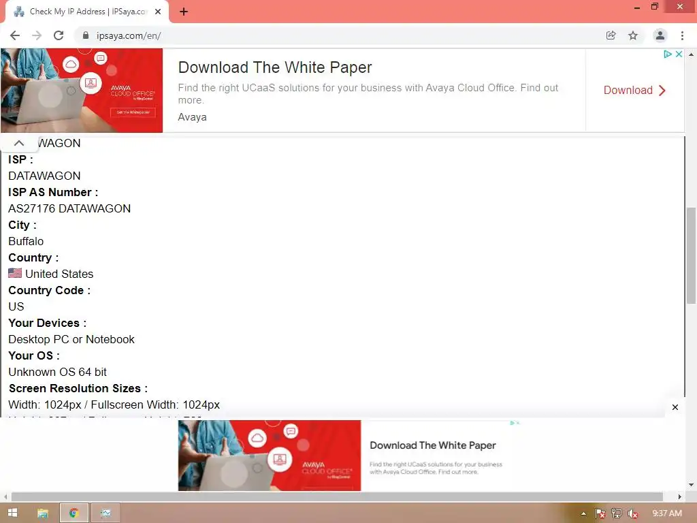Click the bottom ad's Avaya image

(270, 456)
